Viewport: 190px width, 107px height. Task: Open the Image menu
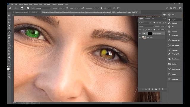[x=20, y=4]
